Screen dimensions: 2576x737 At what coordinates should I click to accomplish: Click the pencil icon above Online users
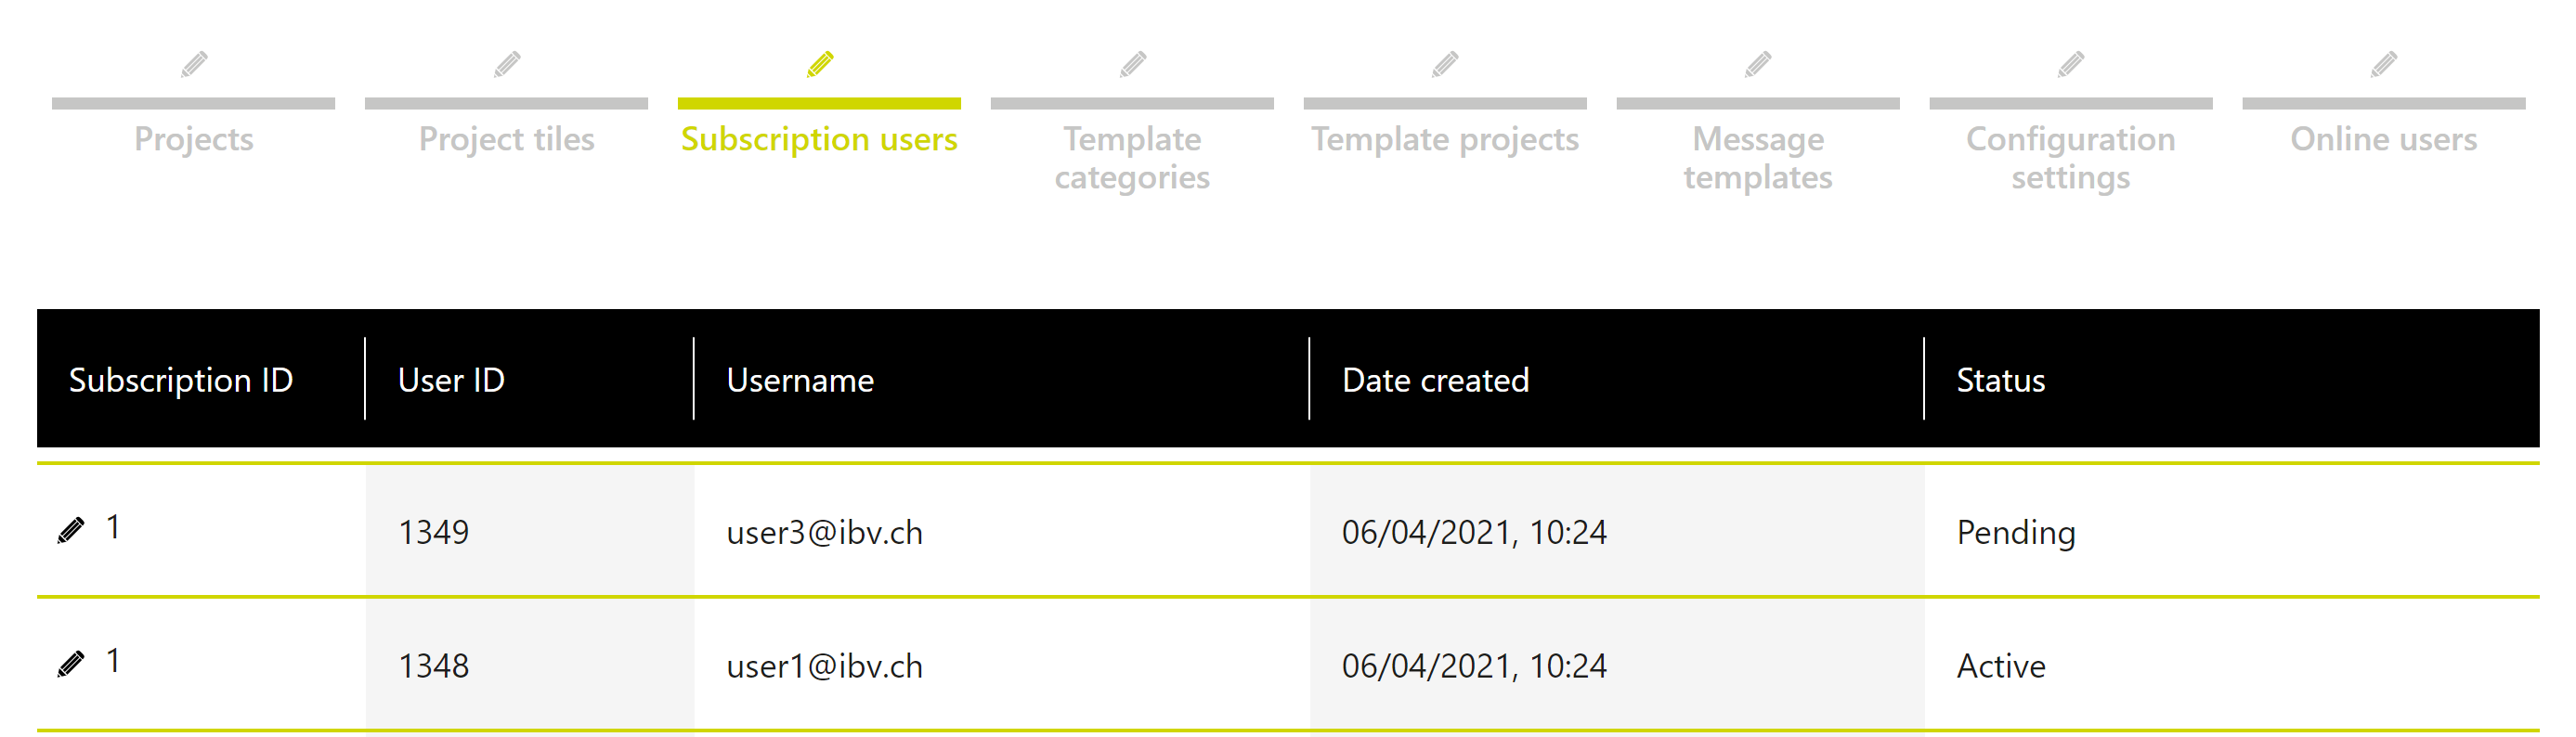2384,65
